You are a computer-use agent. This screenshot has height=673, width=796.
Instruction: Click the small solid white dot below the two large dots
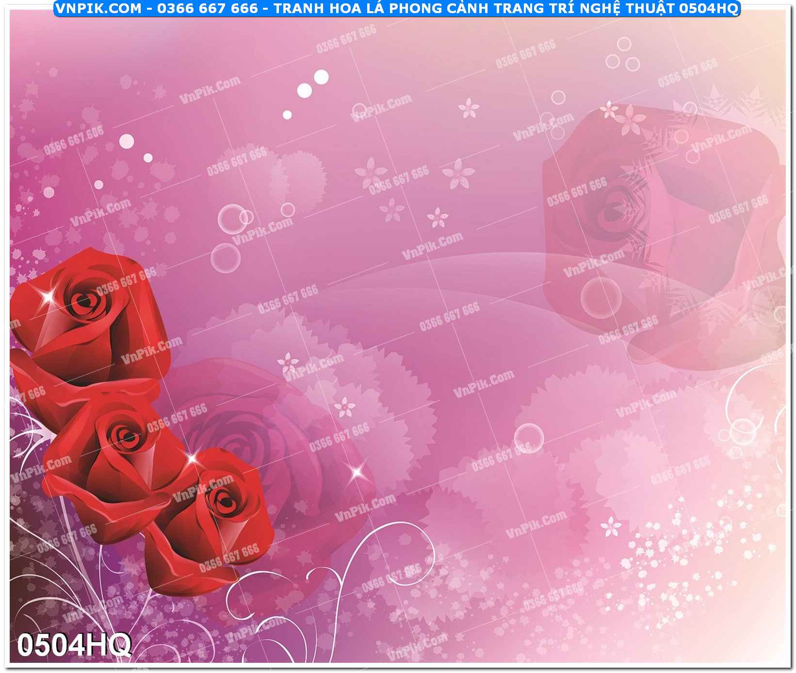click(x=287, y=115)
